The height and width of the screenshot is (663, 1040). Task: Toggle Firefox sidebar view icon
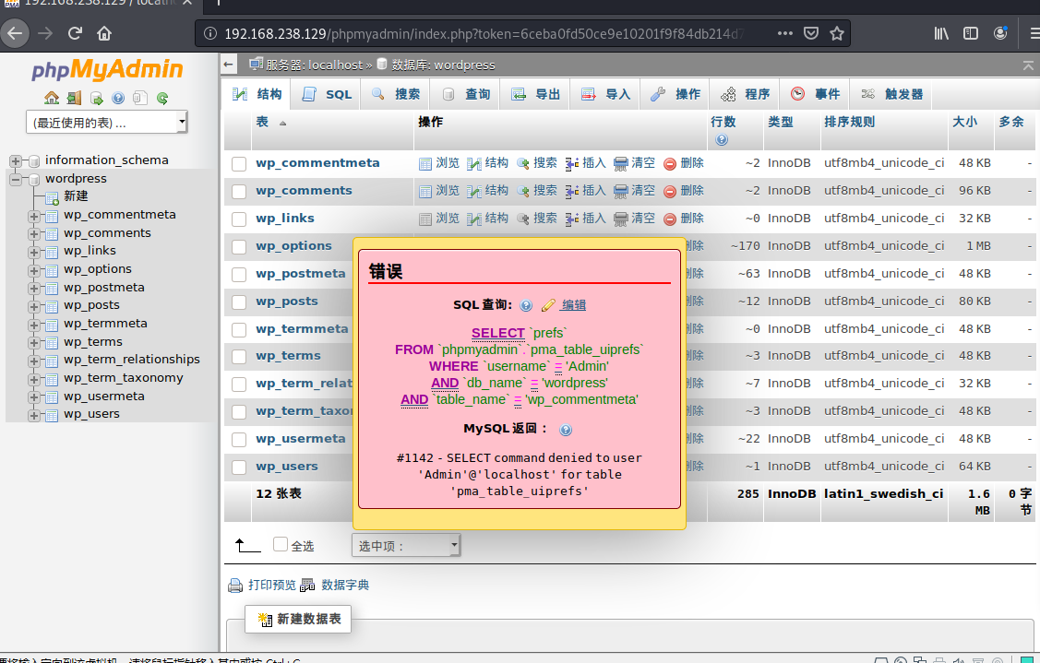(x=971, y=33)
